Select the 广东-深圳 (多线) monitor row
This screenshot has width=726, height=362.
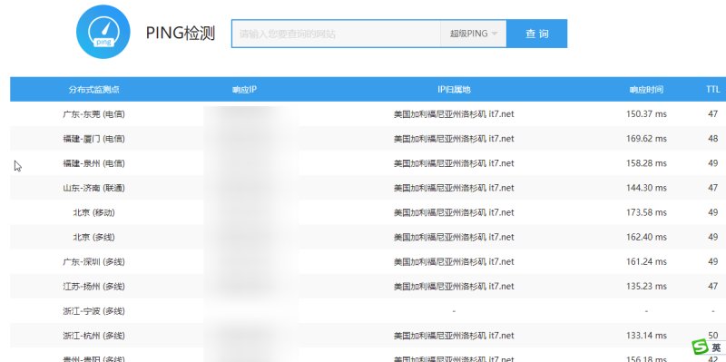point(368,261)
